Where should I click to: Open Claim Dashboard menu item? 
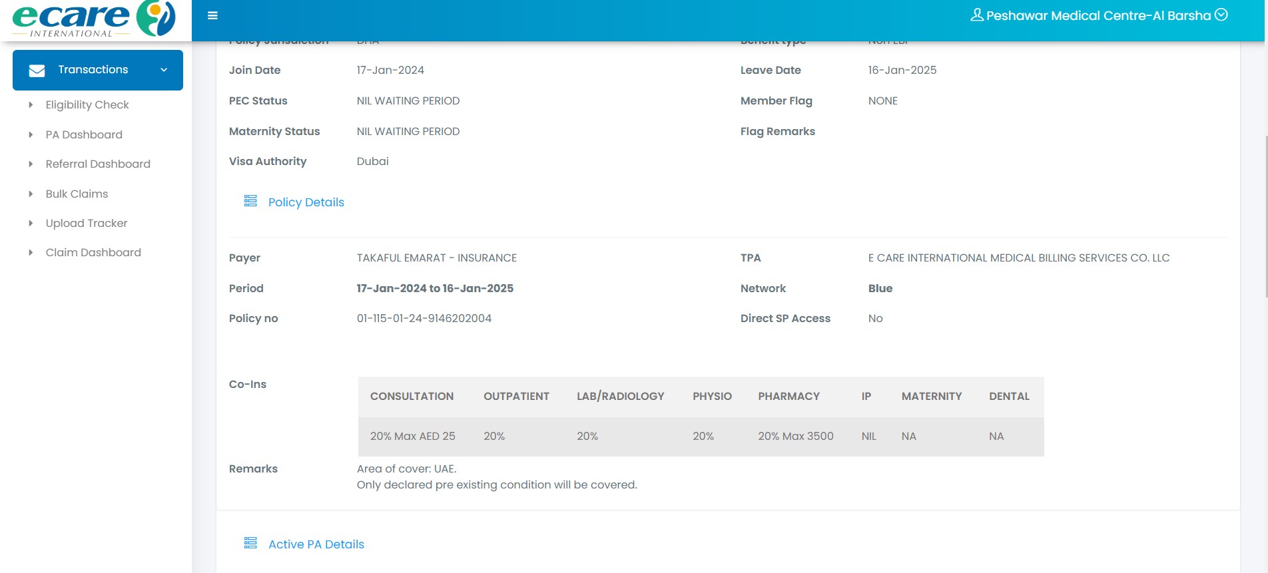tap(93, 252)
